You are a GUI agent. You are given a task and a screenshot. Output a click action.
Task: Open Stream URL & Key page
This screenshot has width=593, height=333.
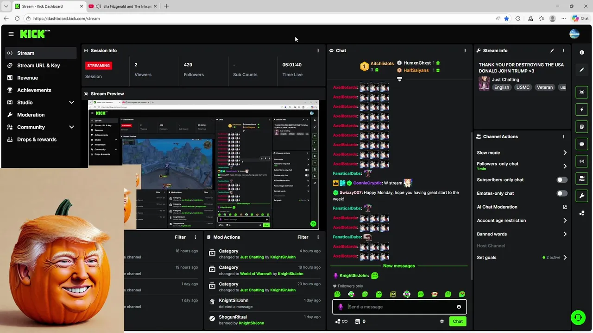(40, 65)
